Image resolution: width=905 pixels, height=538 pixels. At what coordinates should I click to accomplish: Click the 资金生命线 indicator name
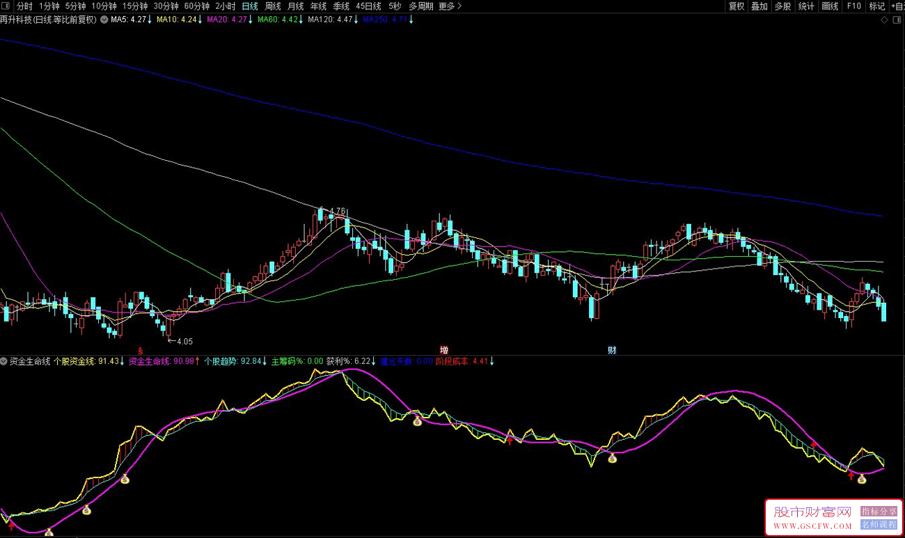[x=30, y=361]
